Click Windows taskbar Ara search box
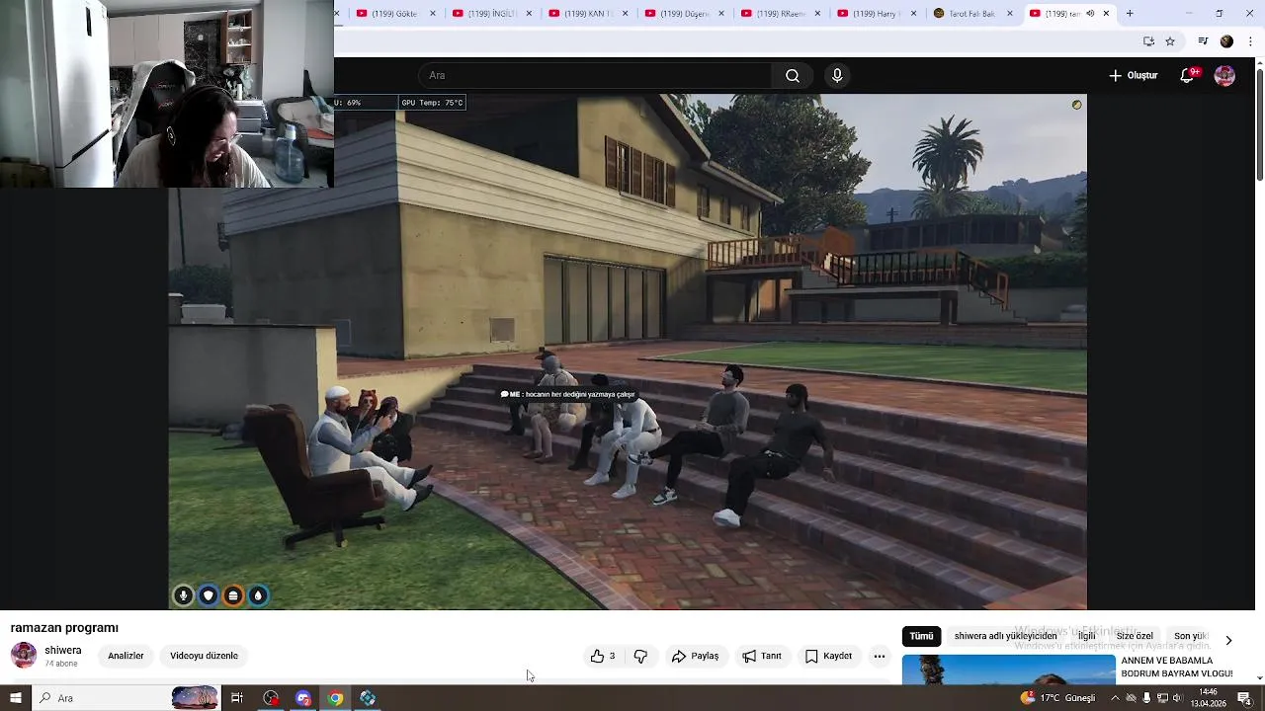The image size is (1265, 711). click(x=126, y=698)
